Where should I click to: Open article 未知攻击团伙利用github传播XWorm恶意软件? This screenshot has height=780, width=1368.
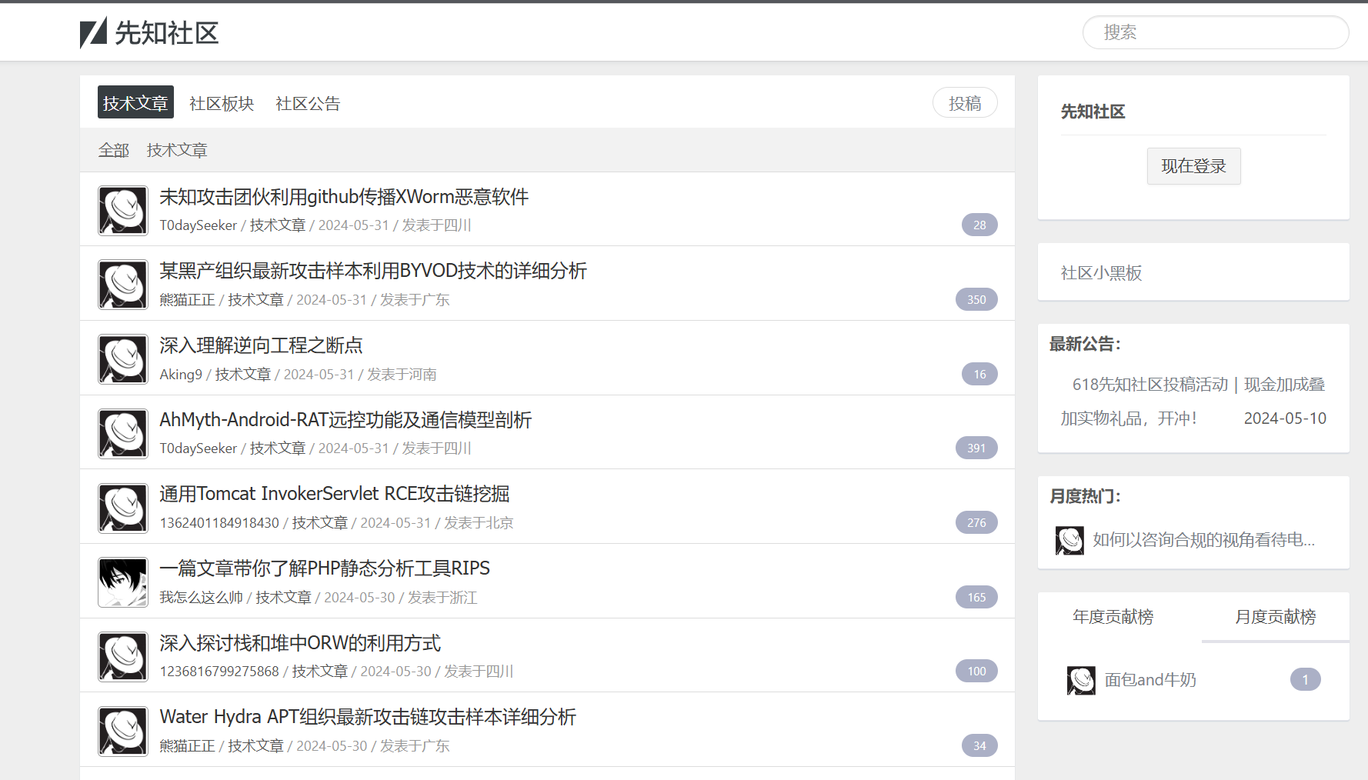pos(344,197)
